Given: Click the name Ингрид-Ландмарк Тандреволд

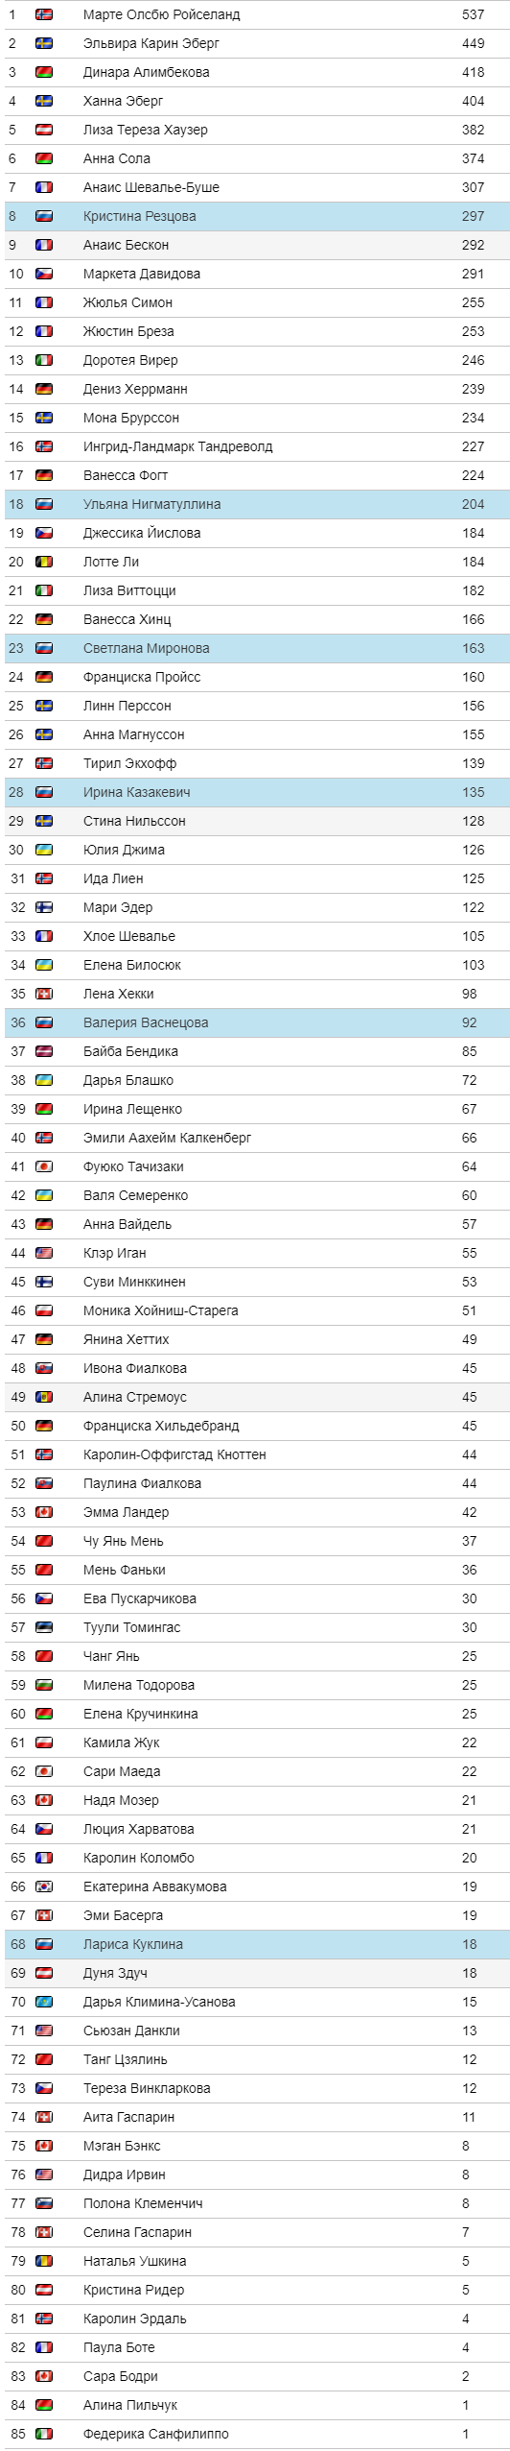Looking at the screenshot, I should tap(177, 446).
